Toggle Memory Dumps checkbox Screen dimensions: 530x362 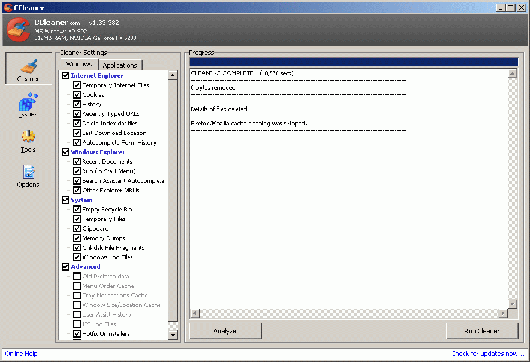click(77, 238)
